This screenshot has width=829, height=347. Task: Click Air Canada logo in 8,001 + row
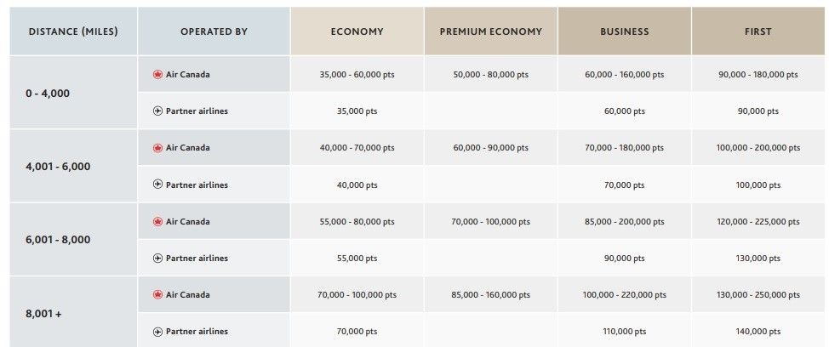tap(157, 294)
